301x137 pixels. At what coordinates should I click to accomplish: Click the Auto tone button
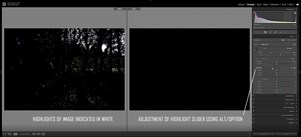click(x=293, y=59)
